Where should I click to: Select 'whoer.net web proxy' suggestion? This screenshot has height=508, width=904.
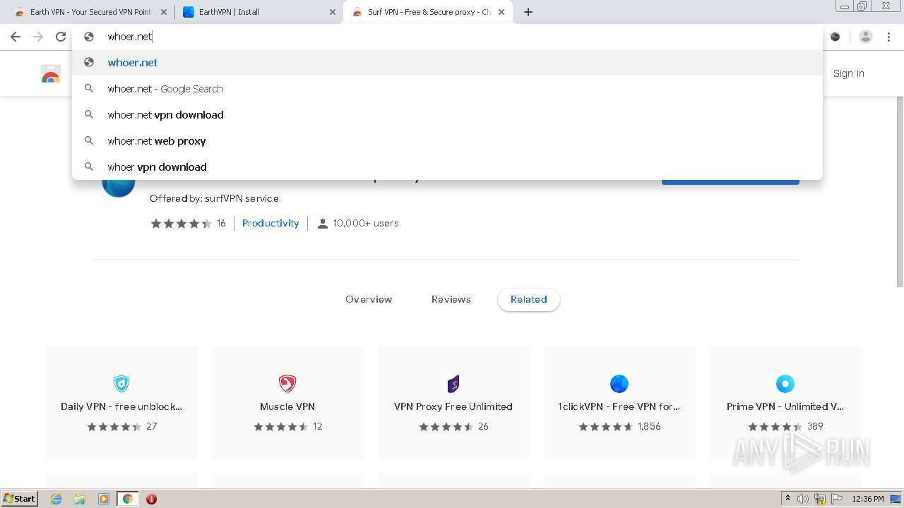coord(447,141)
